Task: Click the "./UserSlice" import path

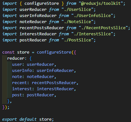Action: point(78,10)
